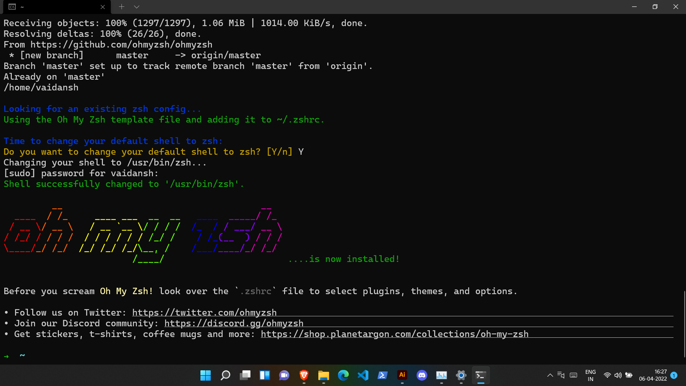686x386 pixels.
Task: Click 'Looking for an existing zsh config...' text
Action: coord(102,109)
